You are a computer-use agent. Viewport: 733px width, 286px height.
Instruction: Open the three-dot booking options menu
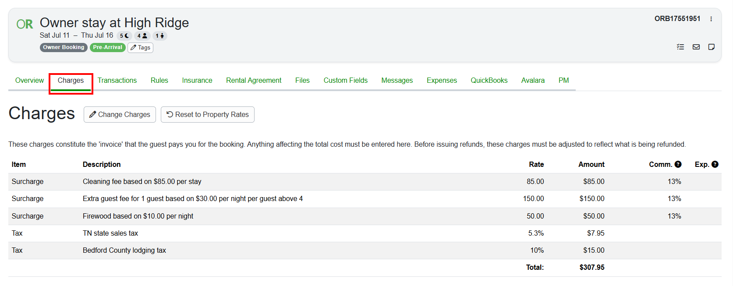(711, 19)
